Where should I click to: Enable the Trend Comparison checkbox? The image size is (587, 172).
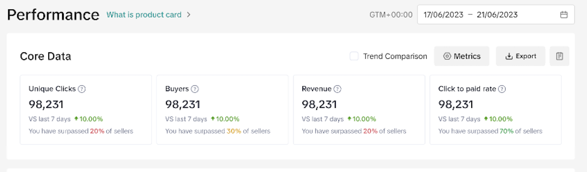354,56
